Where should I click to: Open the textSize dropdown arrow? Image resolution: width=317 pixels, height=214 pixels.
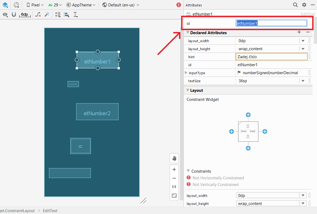(303, 81)
